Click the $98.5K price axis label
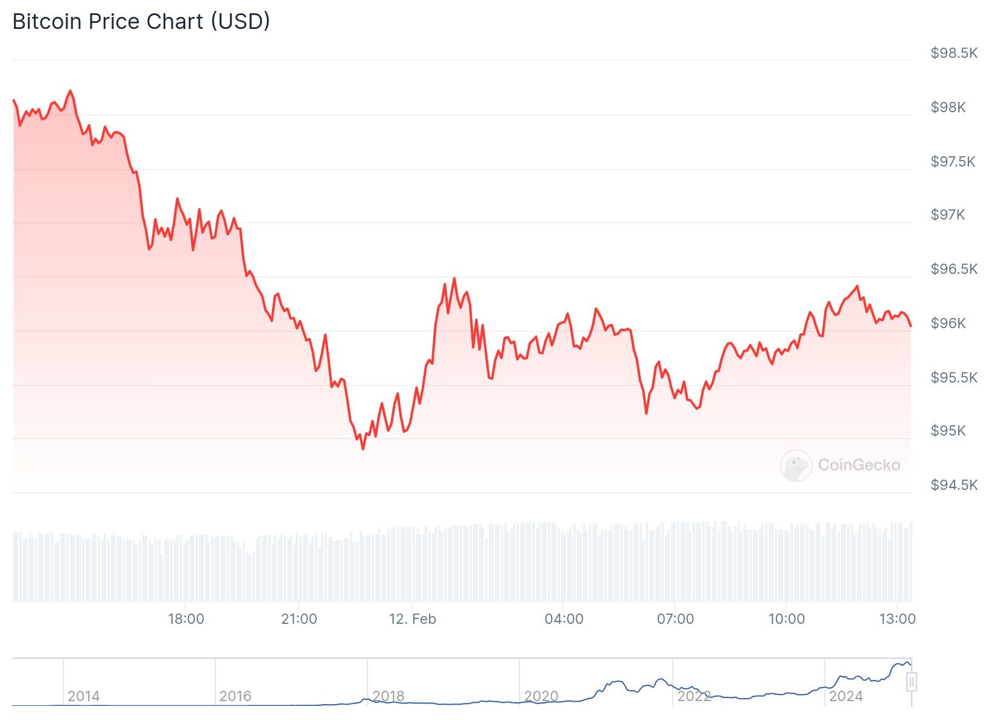The height and width of the screenshot is (724, 992). [953, 53]
